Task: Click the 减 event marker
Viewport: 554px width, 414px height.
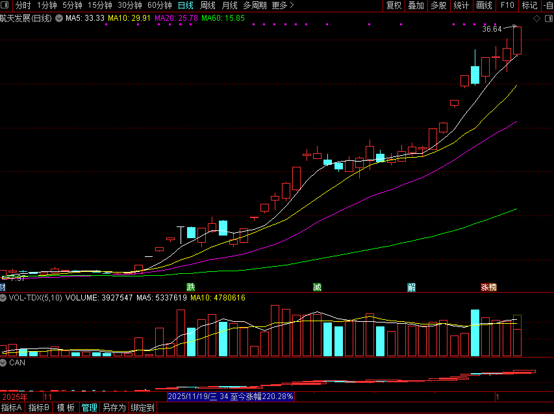Action: 318,287
